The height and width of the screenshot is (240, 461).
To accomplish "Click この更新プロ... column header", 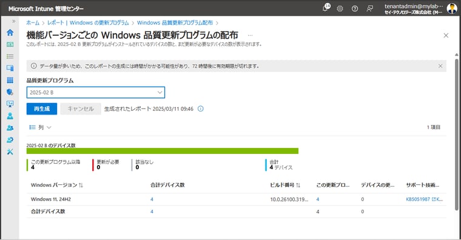I will tap(333, 185).
